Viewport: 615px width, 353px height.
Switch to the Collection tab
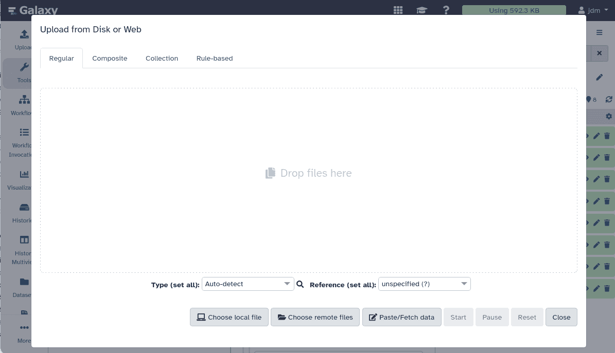point(162,58)
